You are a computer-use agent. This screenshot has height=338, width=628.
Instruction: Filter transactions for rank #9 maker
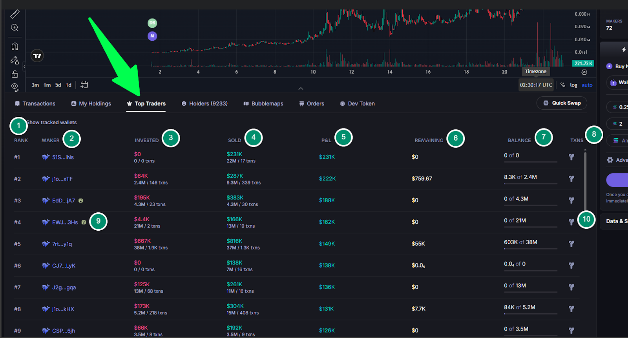coord(571,331)
